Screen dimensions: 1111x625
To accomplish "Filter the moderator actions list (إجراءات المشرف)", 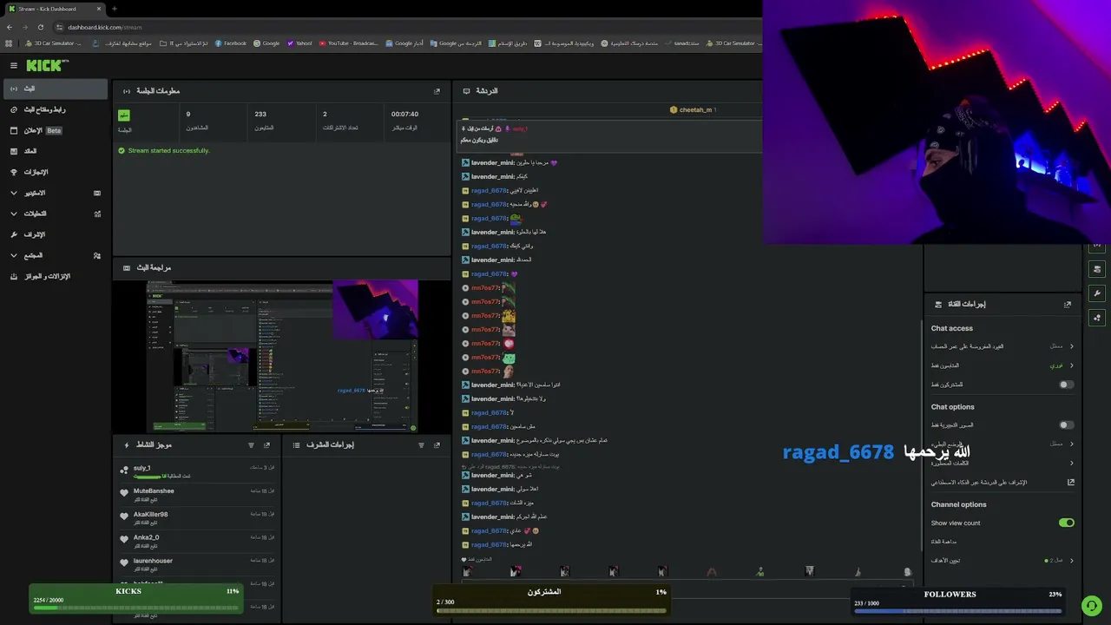I will 421,445.
